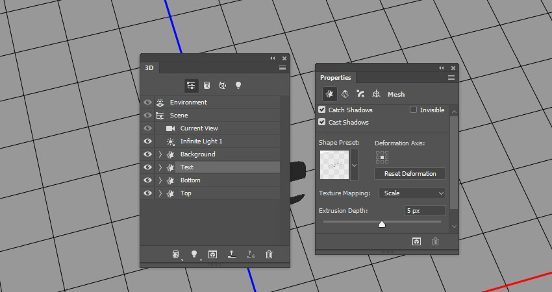Open the Cap properties icon
The width and height of the screenshot is (552, 292).
pos(360,94)
